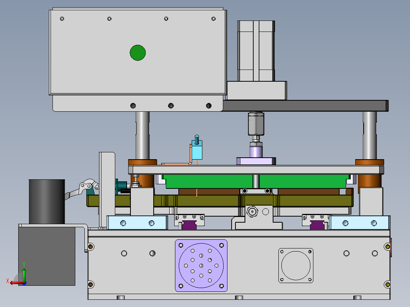Select the right vertical guide column

369,135
